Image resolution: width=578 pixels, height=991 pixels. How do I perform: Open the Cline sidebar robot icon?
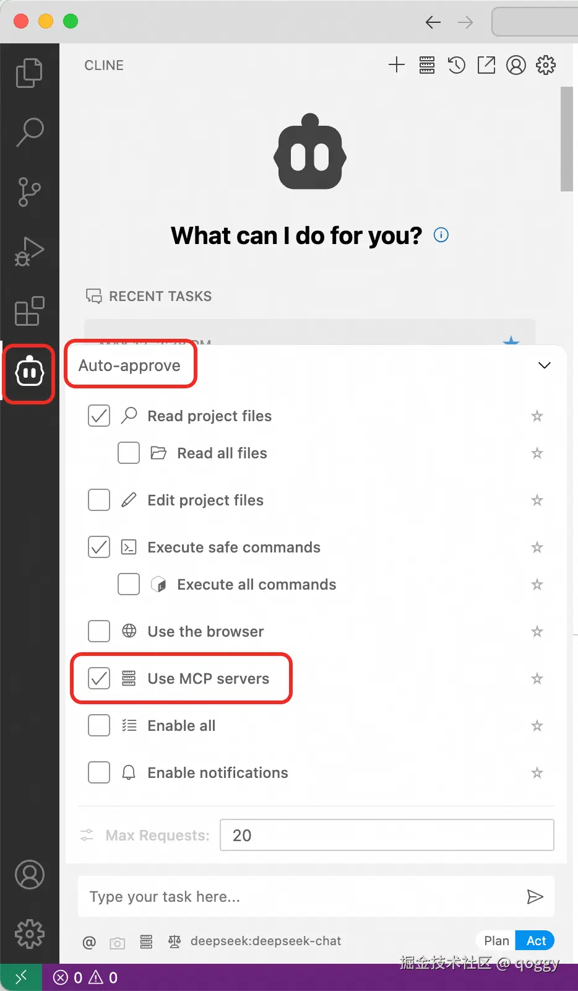[29, 373]
